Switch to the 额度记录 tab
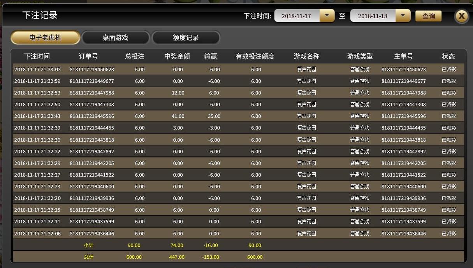 pyautogui.click(x=186, y=38)
